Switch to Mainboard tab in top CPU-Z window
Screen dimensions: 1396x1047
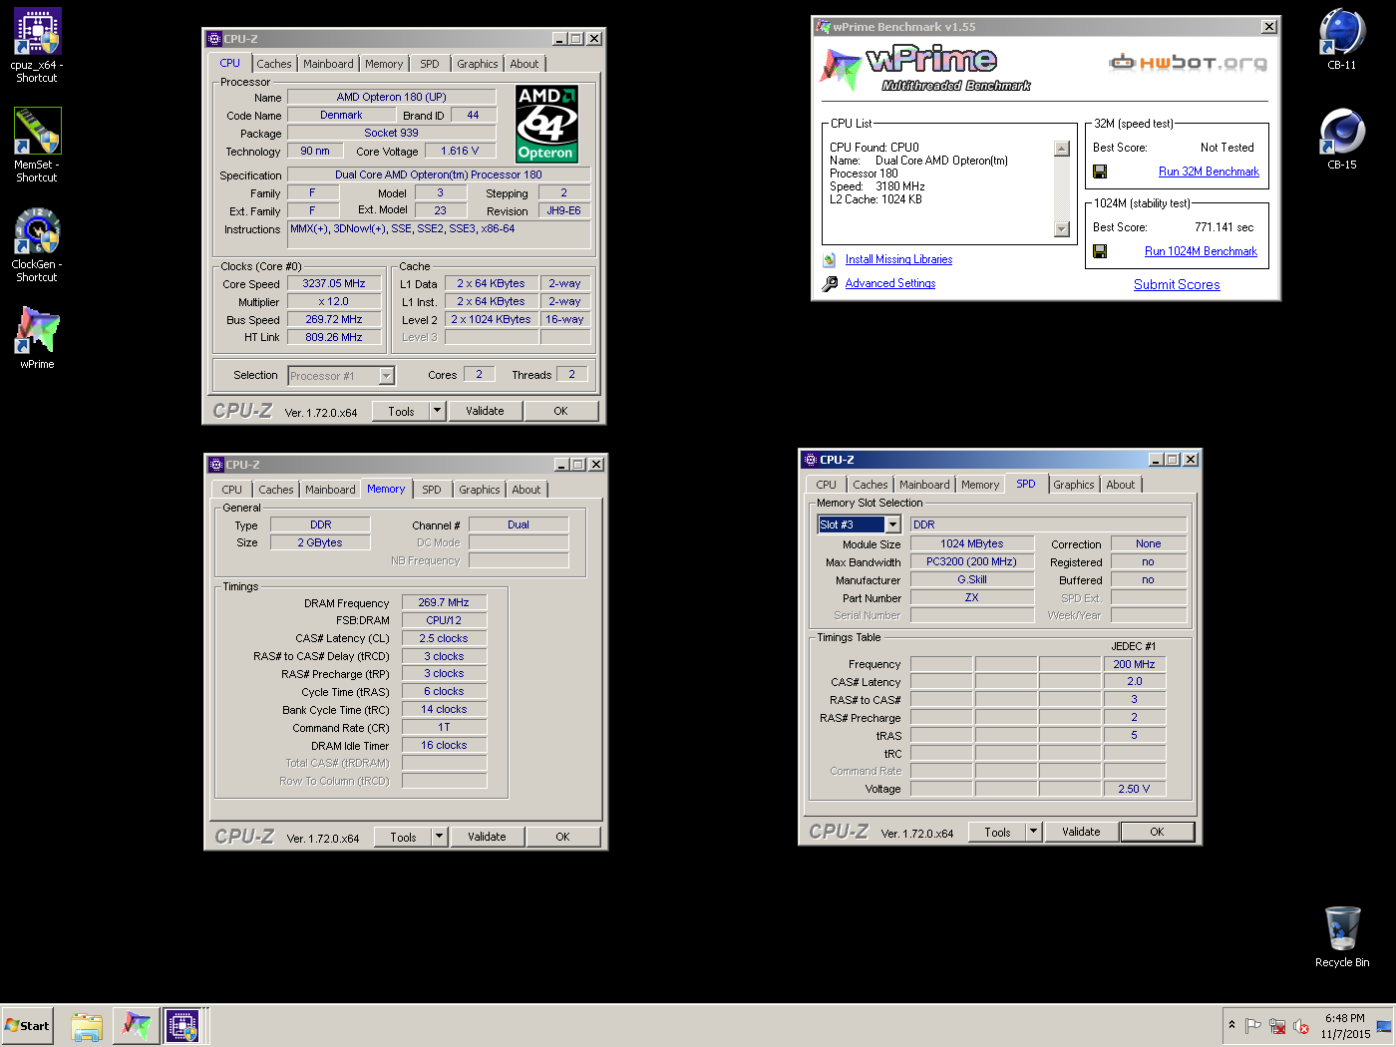(x=328, y=64)
